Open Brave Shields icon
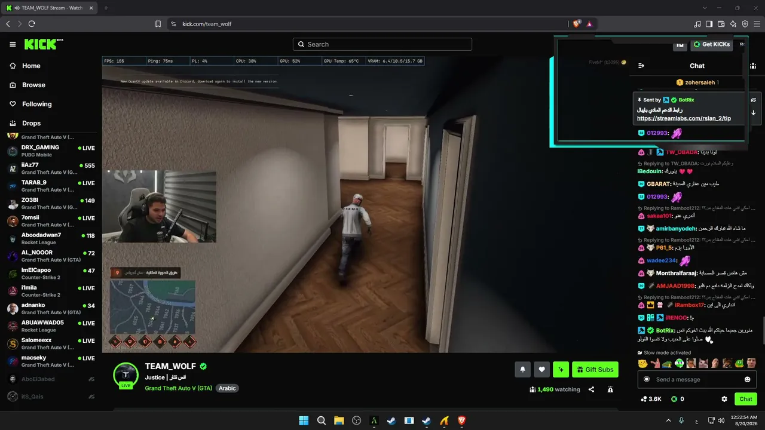The width and height of the screenshot is (765, 430). 576,24
